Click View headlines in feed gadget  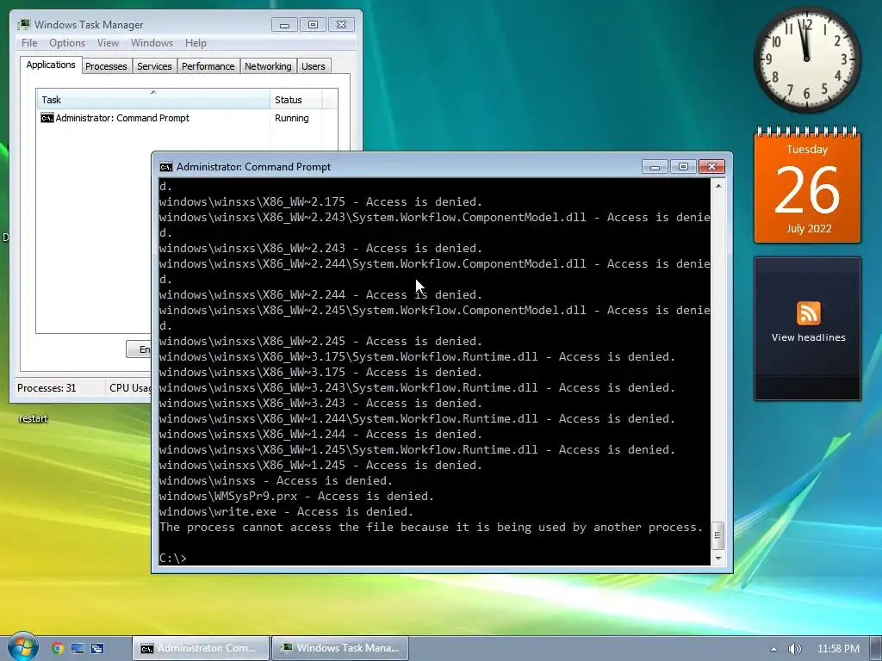[x=808, y=337]
